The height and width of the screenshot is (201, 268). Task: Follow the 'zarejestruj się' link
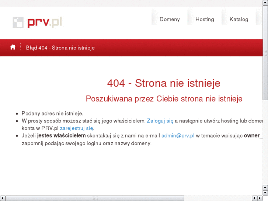tap(77, 128)
